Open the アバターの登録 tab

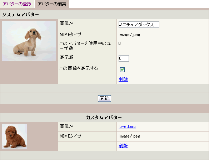pyautogui.click(x=17, y=4)
